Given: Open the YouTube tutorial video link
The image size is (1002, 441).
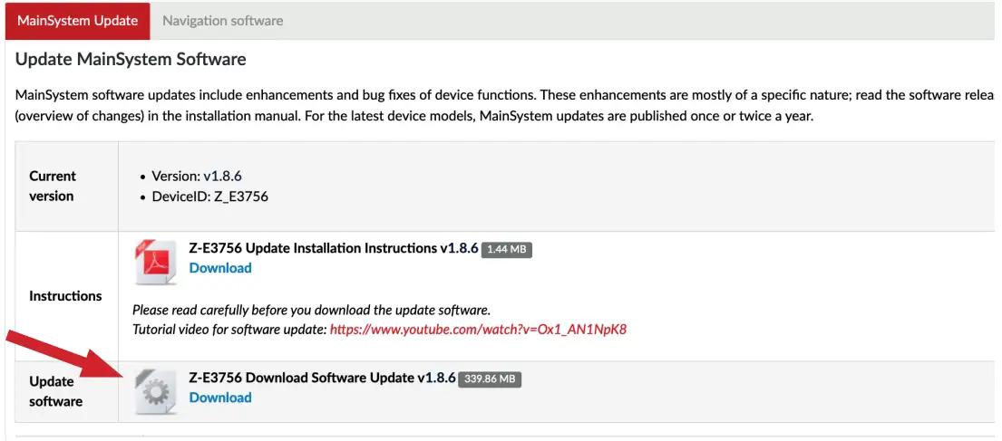Looking at the screenshot, I should click(x=478, y=330).
